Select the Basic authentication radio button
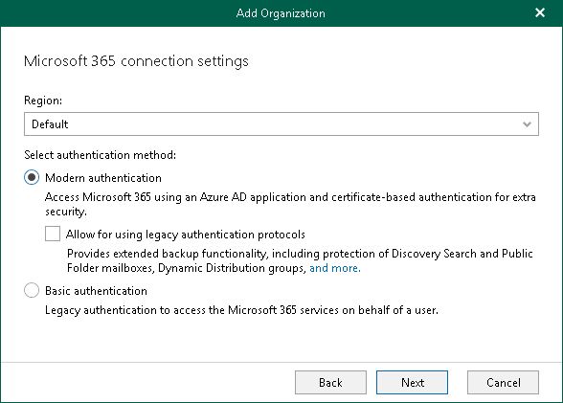563x403 pixels. click(x=32, y=290)
